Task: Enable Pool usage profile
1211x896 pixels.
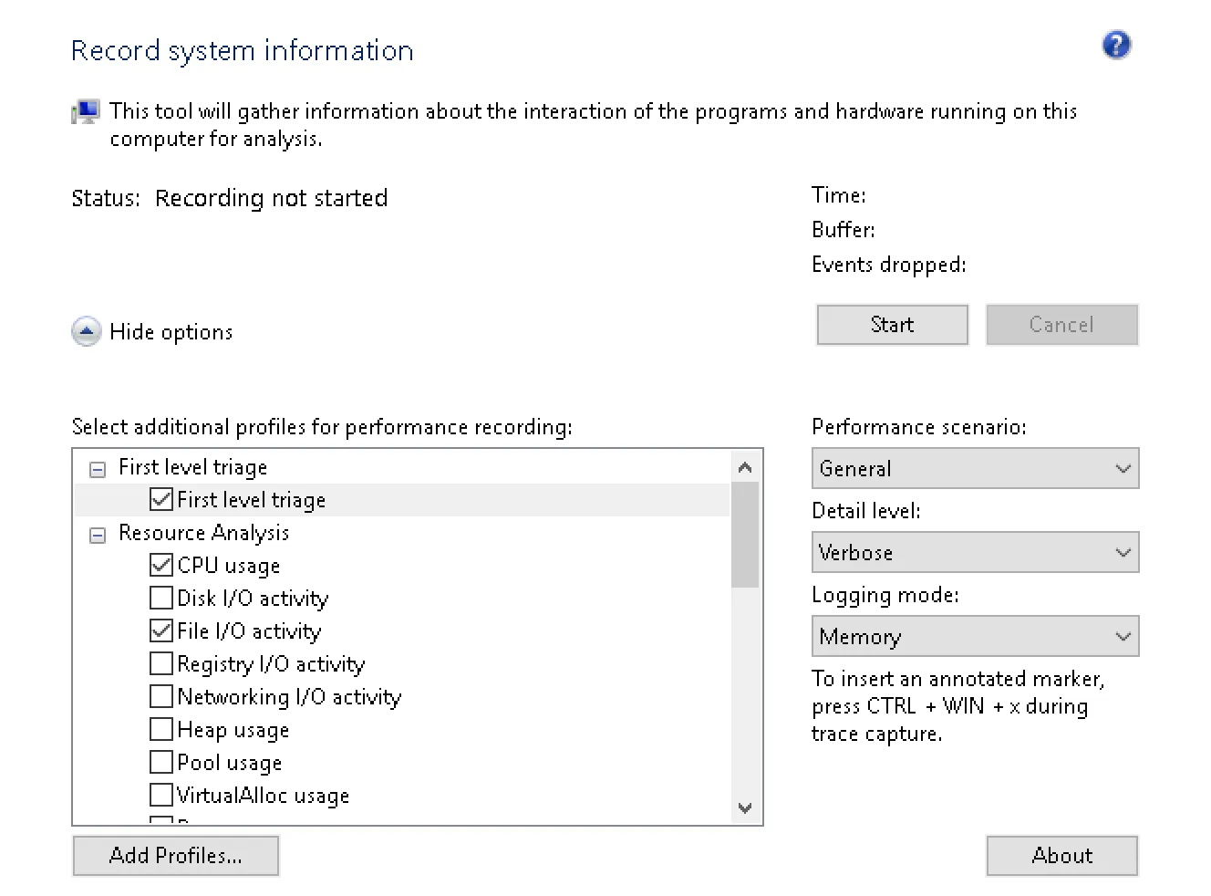Action: pyautogui.click(x=161, y=762)
